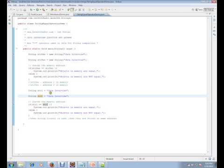Click the New Java Class icon
This screenshot has height=168, width=224.
(x=56, y=10)
